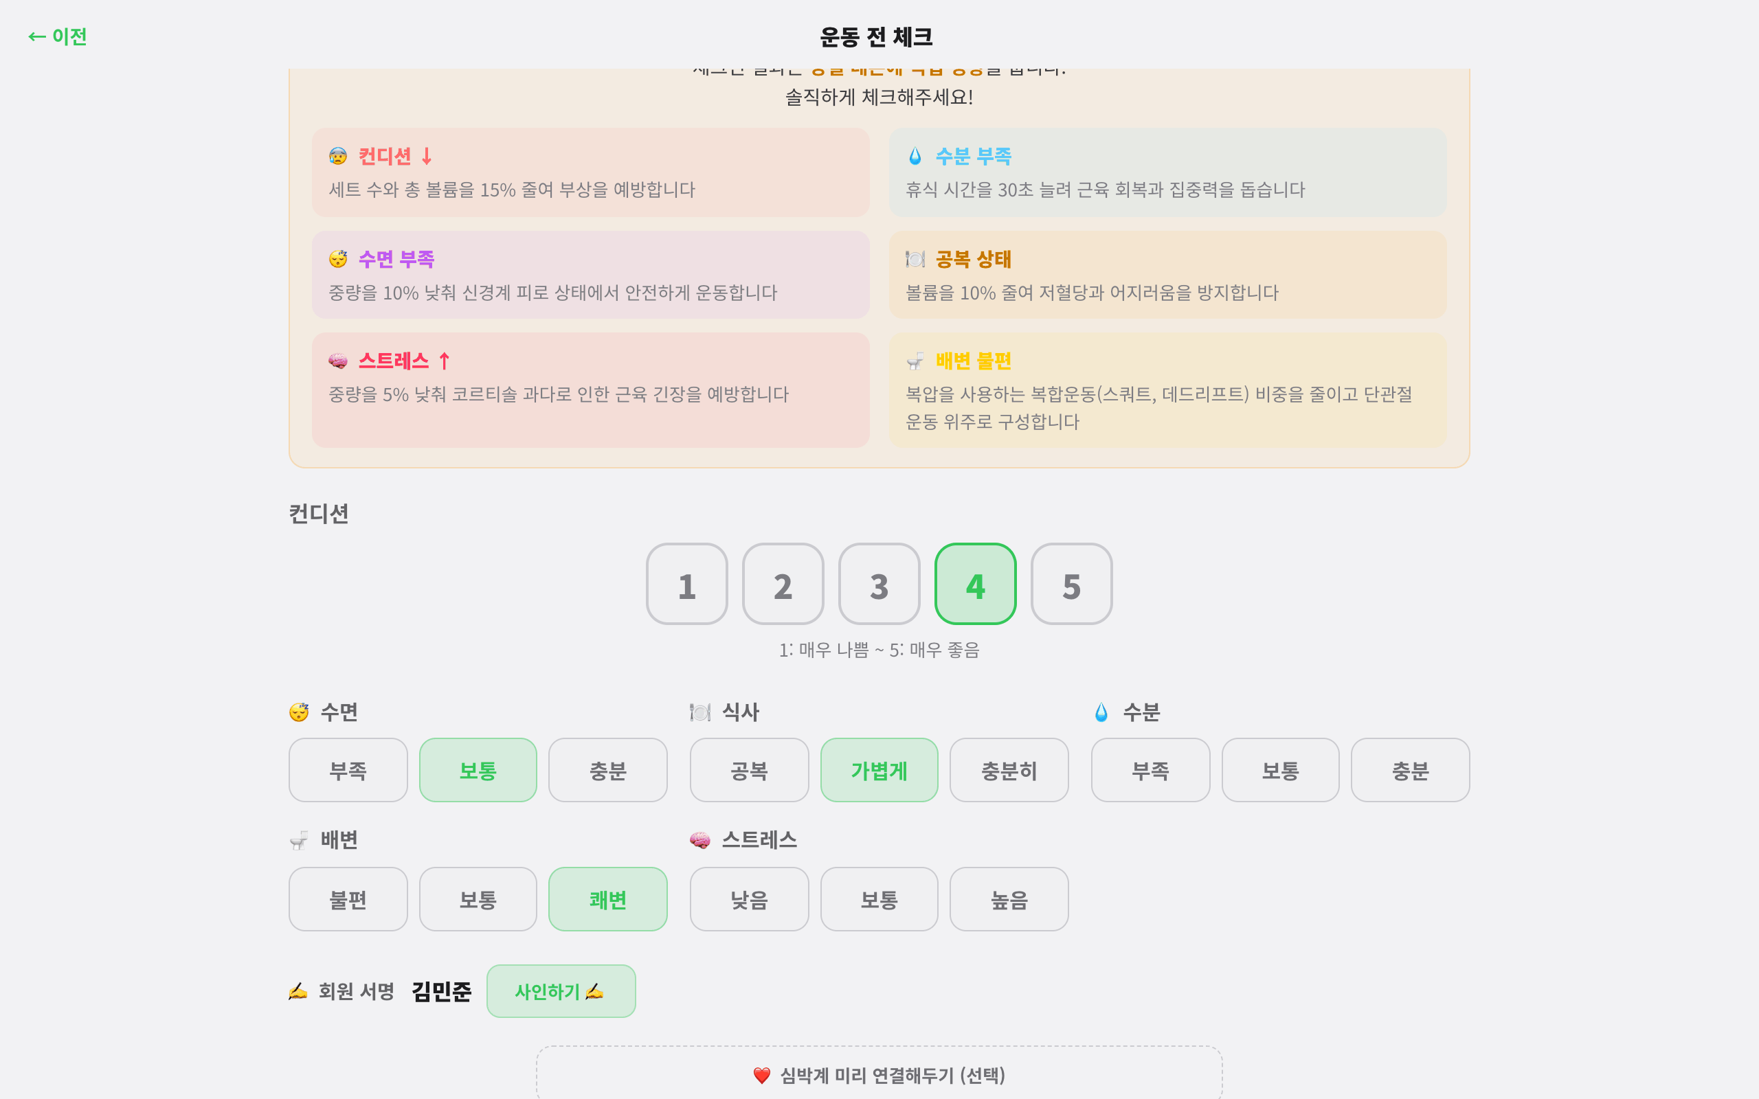This screenshot has width=1759, height=1099.
Task: Set 수면 to 부족
Action: 348,771
